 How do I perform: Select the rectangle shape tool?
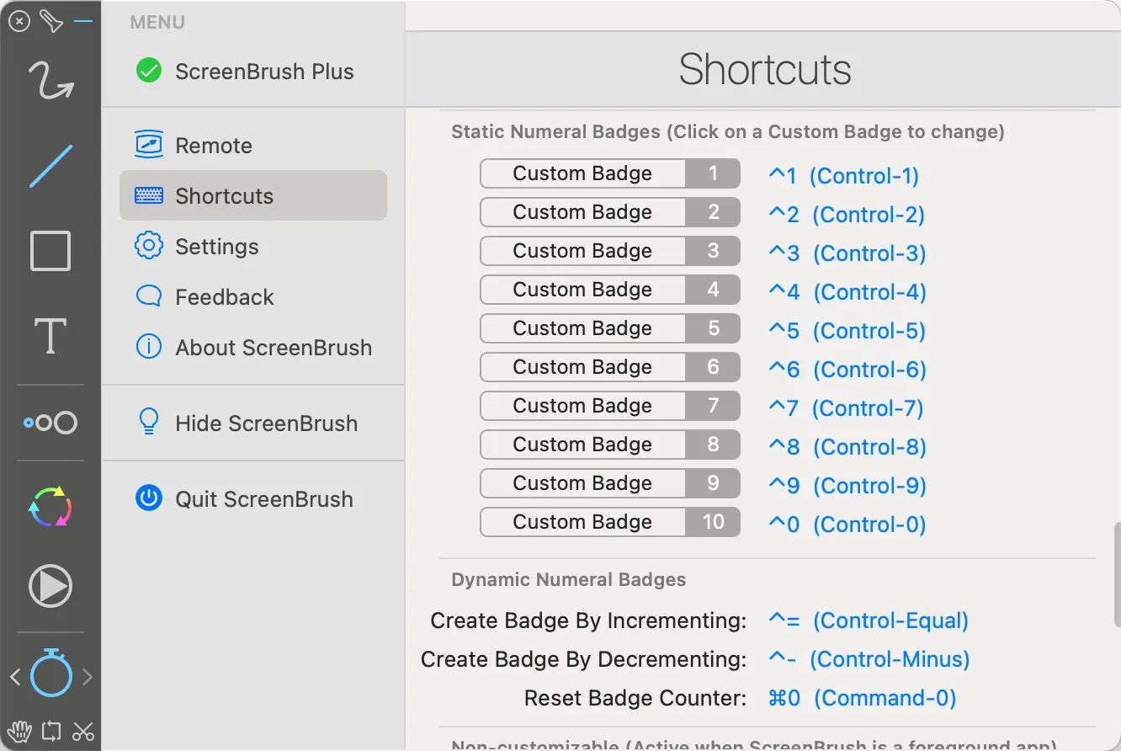pos(50,251)
